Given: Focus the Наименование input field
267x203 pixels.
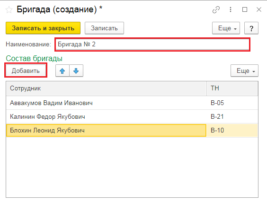Looking at the screenshot, I should [152, 44].
